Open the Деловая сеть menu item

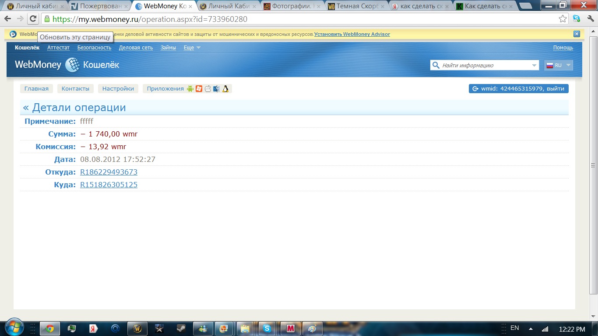[x=136, y=48]
